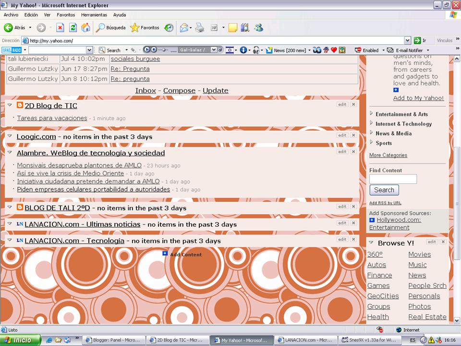This screenshot has height=346, width=461.
Task: Open the radio toolbar search box dropdown
Action: (90, 50)
